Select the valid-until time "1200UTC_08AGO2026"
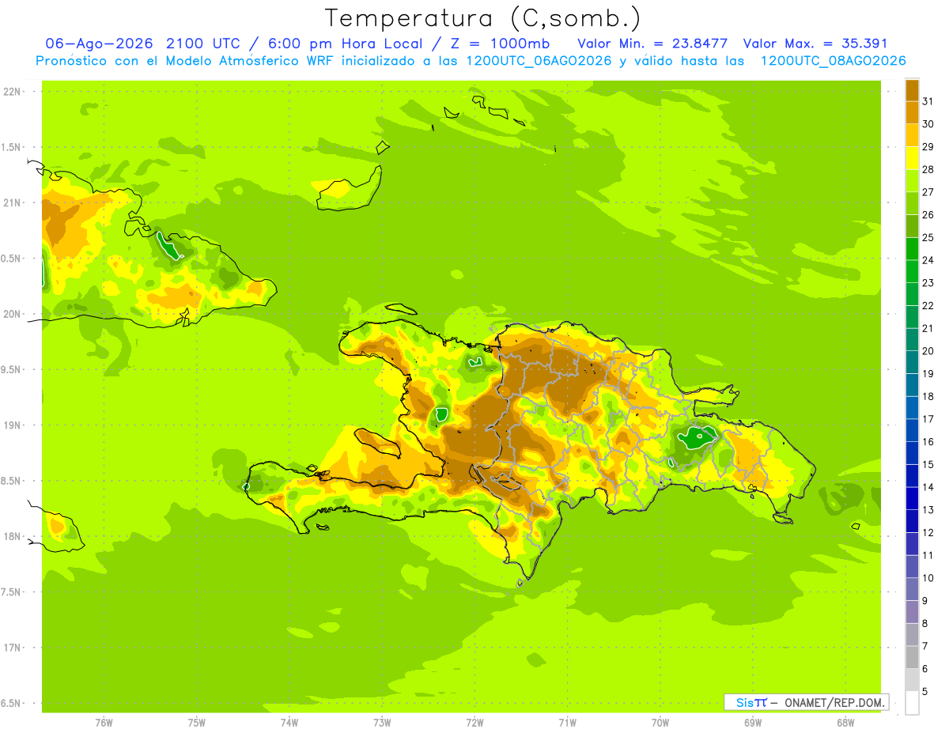Viewport: 949px width, 733px height. [x=833, y=61]
